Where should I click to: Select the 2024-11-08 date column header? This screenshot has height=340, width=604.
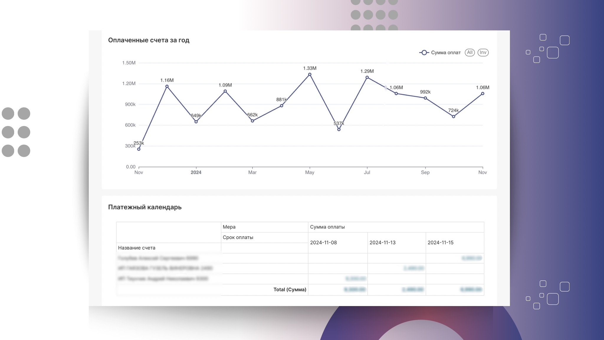click(x=323, y=243)
